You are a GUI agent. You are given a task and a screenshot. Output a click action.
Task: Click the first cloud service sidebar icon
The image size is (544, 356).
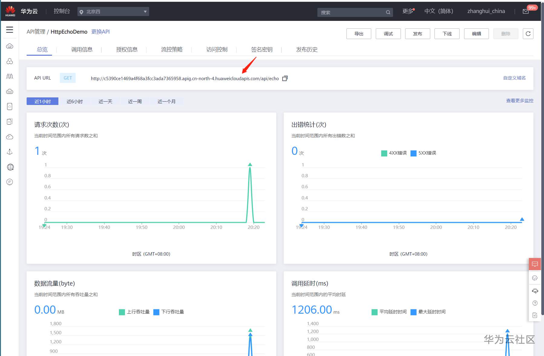10,46
